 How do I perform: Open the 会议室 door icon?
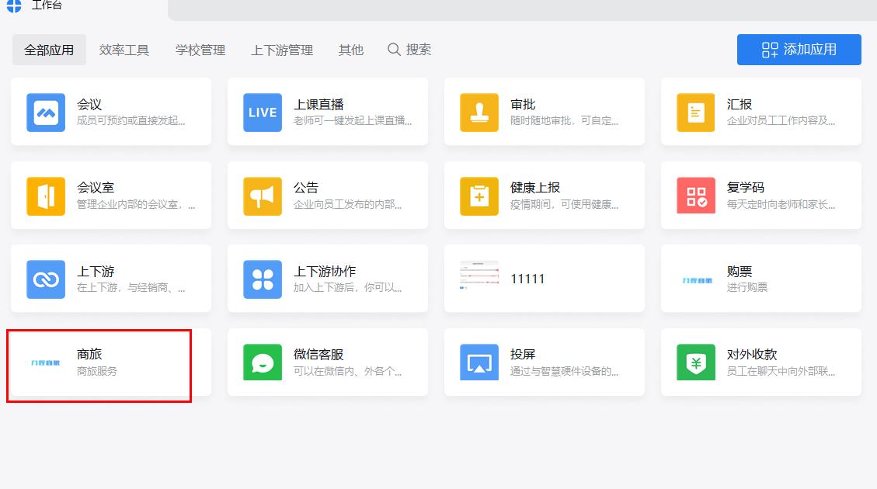[46, 196]
